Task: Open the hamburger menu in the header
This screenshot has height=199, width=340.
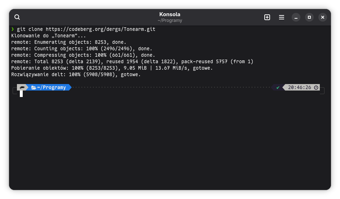Action: click(x=282, y=17)
